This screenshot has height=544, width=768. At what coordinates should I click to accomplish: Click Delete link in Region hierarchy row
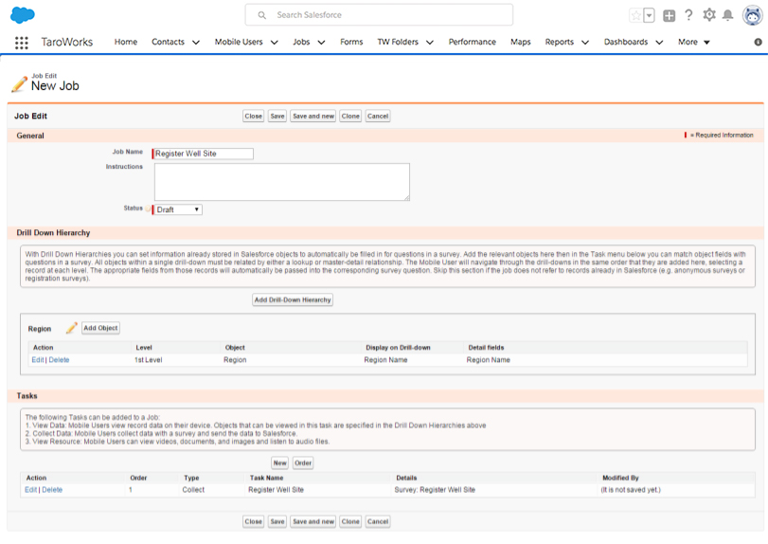(x=60, y=360)
